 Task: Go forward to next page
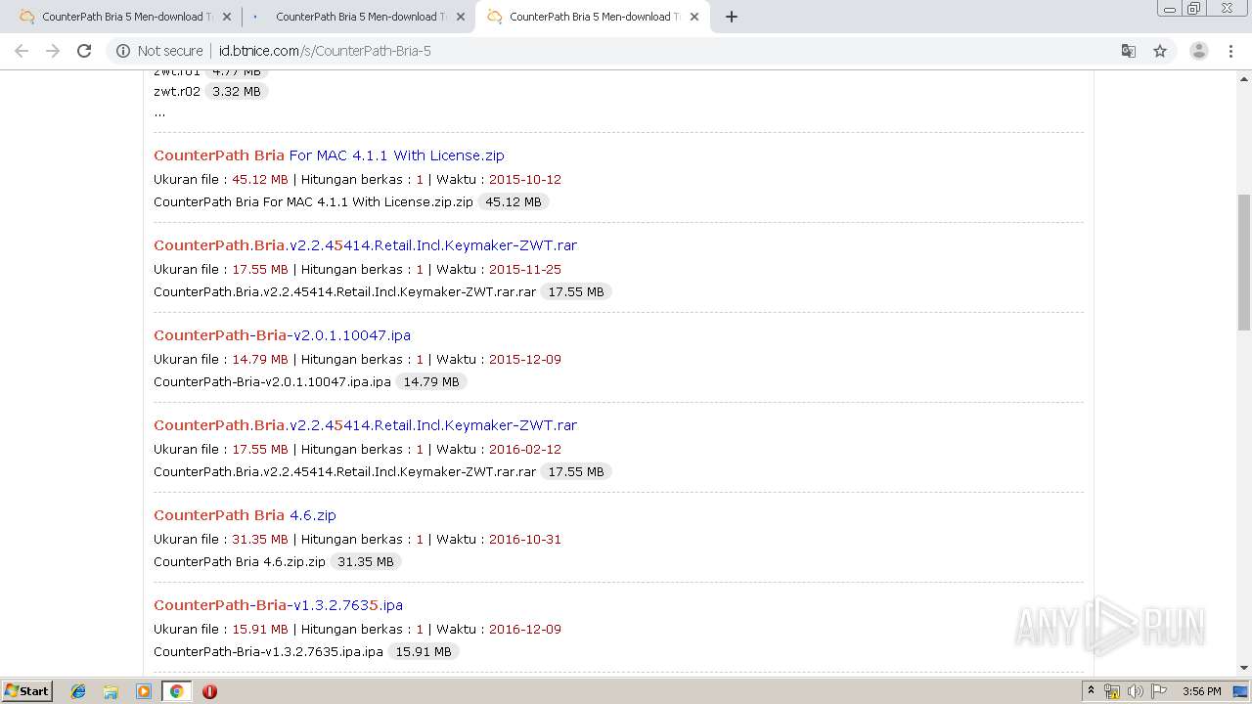click(53, 51)
